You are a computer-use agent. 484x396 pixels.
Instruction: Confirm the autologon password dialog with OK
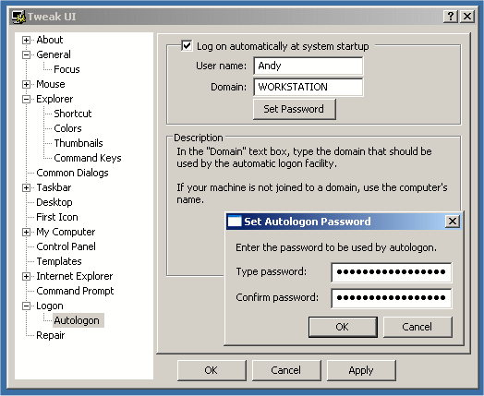[x=343, y=327]
